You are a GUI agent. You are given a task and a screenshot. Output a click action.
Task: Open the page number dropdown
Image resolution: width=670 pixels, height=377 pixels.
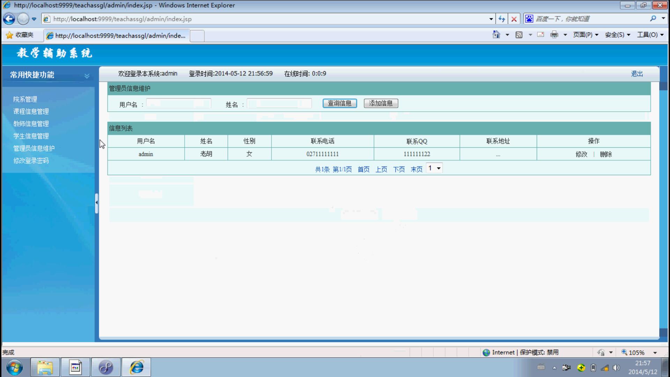(434, 168)
